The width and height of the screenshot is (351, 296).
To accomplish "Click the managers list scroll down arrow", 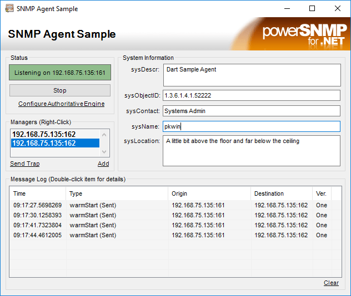I will click(104, 152).
